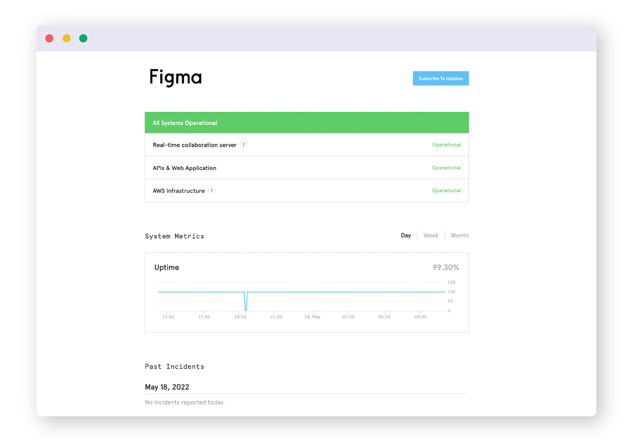This screenshot has width=634, height=448.
Task: Click the green maximize window button
Action: pos(83,38)
